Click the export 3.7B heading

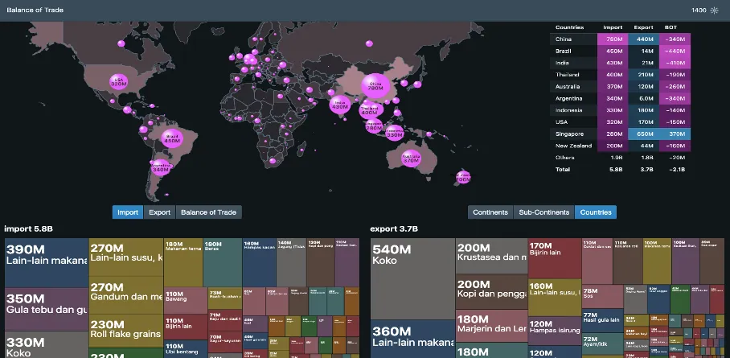[394, 228]
